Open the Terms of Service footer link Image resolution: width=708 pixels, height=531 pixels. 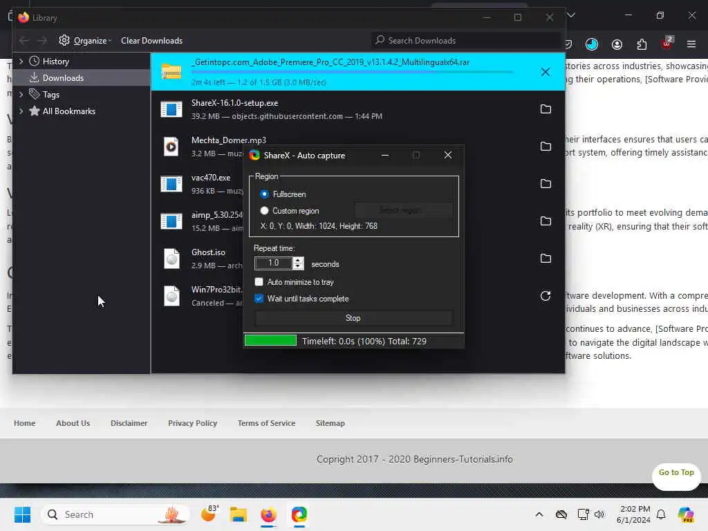[266, 423]
